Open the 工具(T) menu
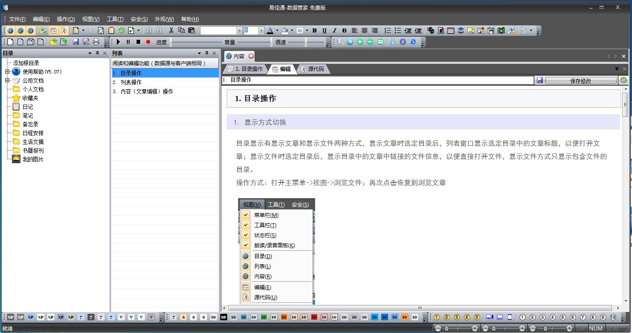 [x=115, y=19]
